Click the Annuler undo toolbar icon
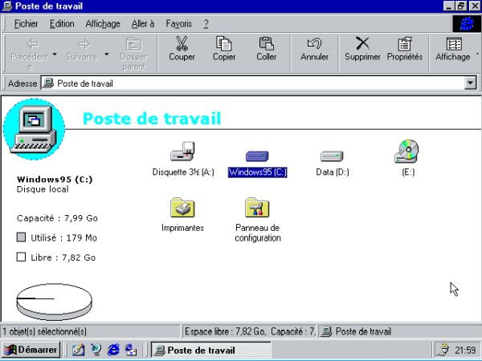This screenshot has width=482, height=361. 314,44
